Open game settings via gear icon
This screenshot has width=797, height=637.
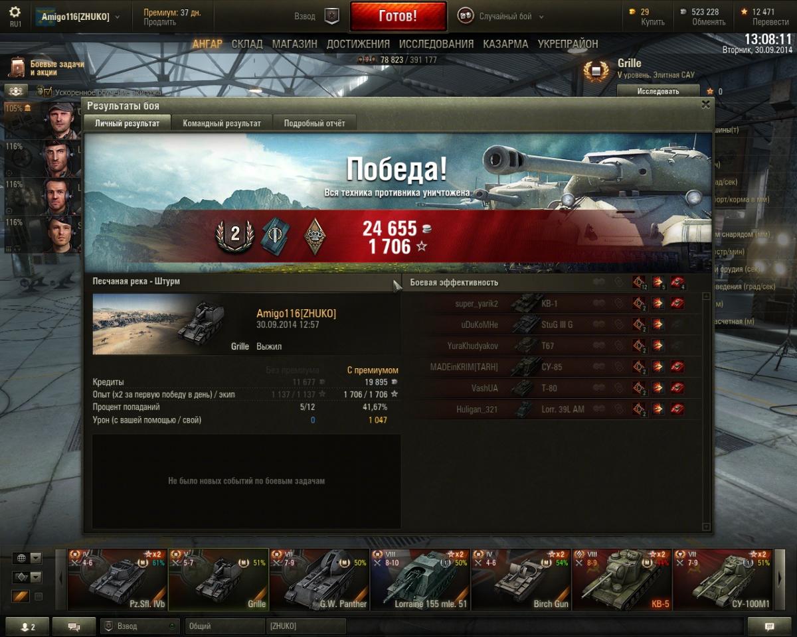click(x=15, y=13)
